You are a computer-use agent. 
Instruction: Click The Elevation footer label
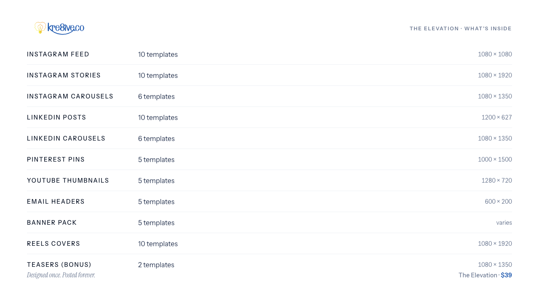point(478,275)
